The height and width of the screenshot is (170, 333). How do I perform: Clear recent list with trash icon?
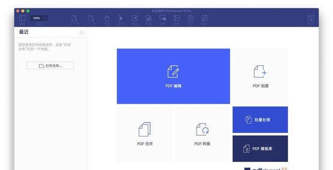coord(82,33)
